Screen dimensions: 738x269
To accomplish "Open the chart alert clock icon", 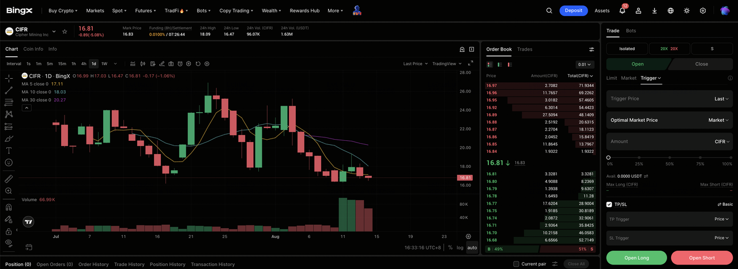I will (x=180, y=64).
